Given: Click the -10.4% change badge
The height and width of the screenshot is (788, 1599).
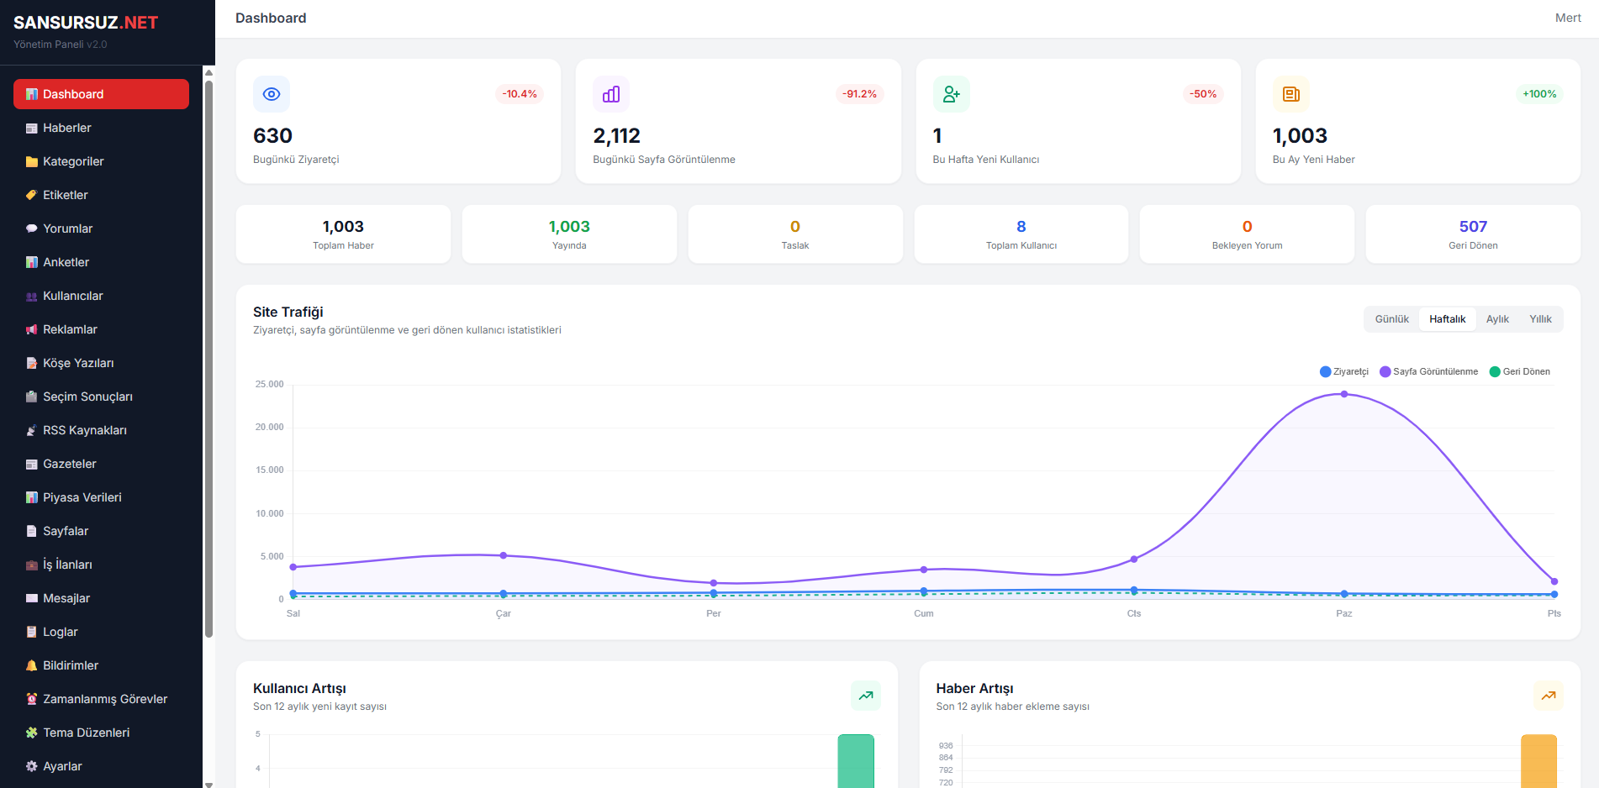Looking at the screenshot, I should pyautogui.click(x=520, y=94).
